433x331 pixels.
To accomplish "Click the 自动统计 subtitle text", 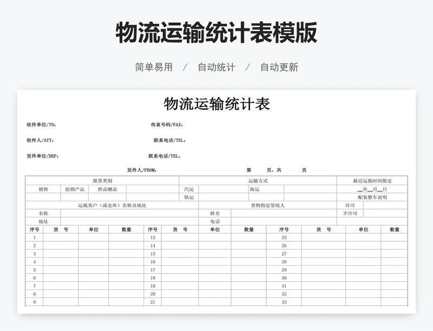I will click(216, 67).
